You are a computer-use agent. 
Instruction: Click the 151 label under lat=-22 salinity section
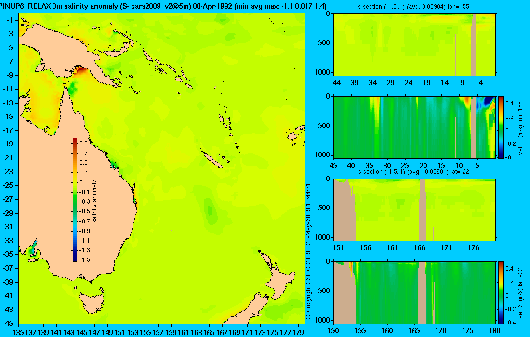click(338, 248)
